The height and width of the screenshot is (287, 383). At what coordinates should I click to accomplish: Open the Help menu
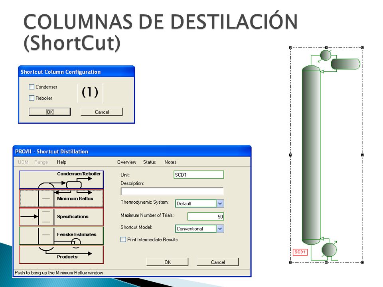tap(61, 162)
